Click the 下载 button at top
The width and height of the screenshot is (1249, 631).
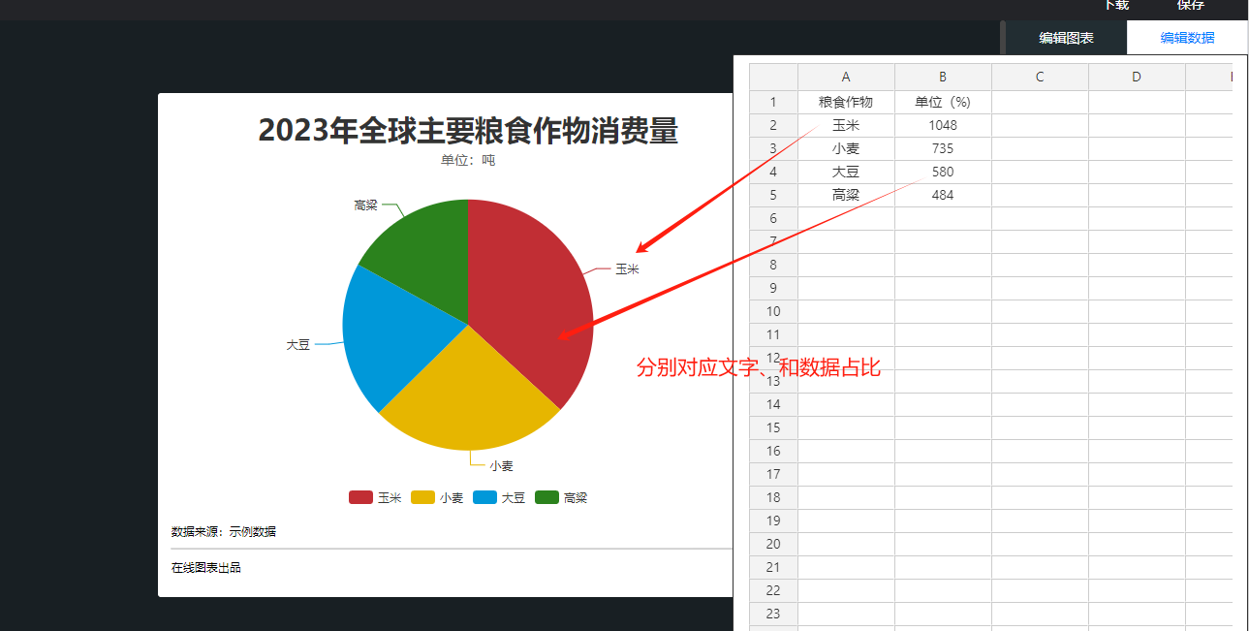click(x=1115, y=5)
